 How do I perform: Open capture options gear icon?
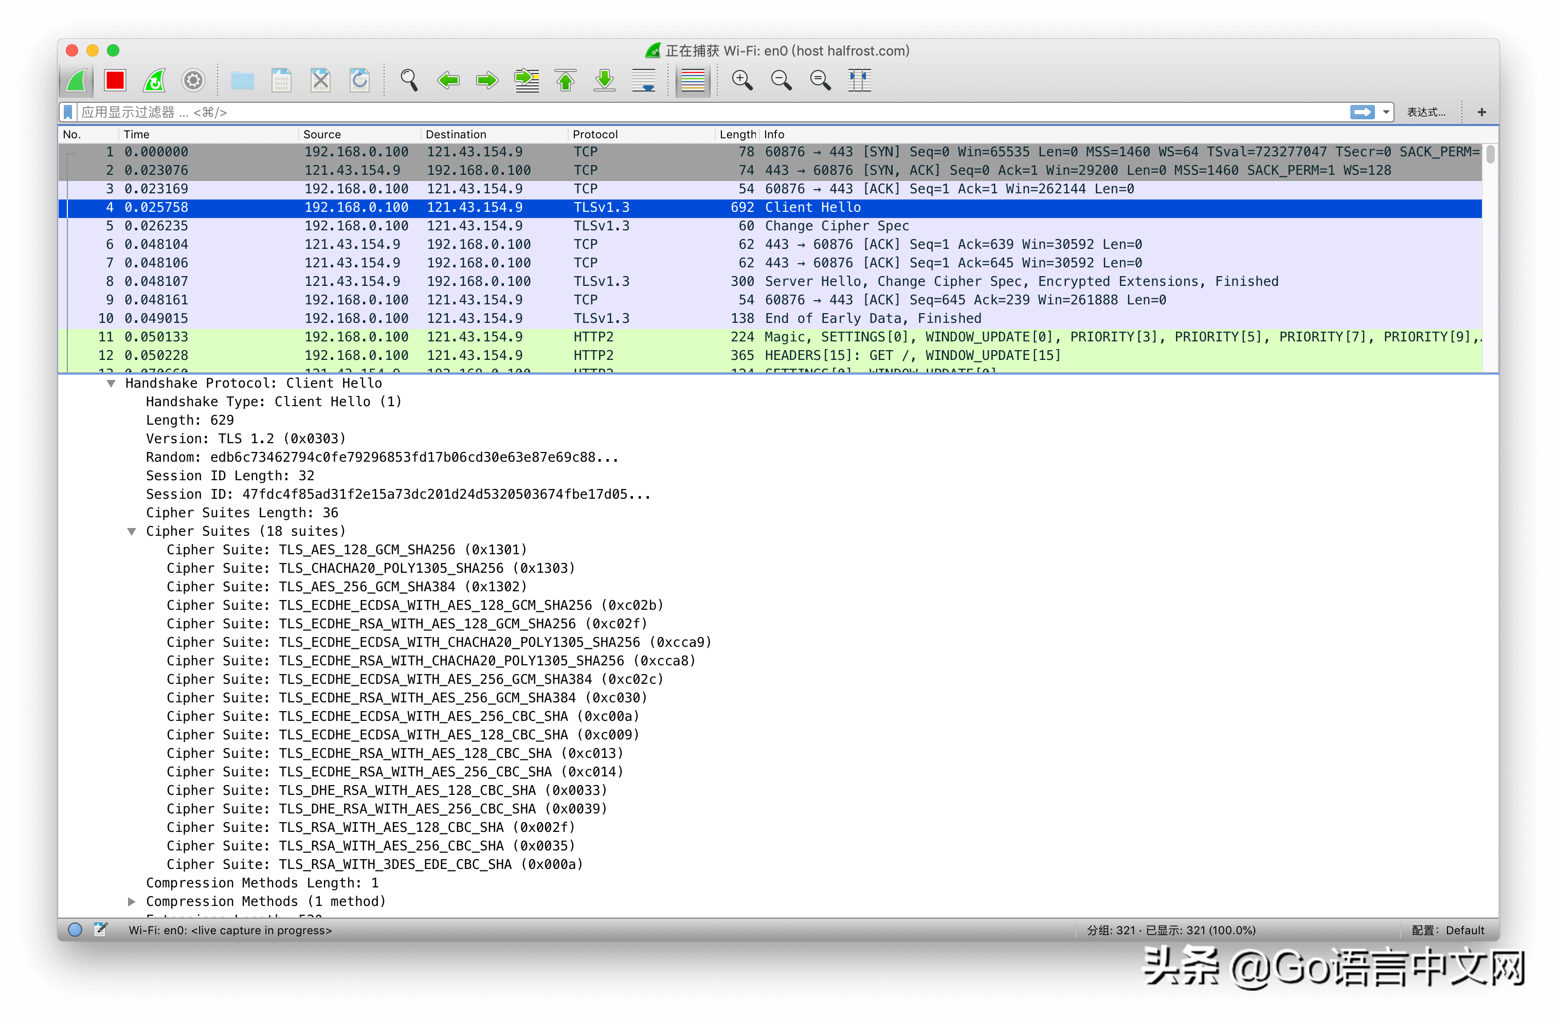click(193, 80)
